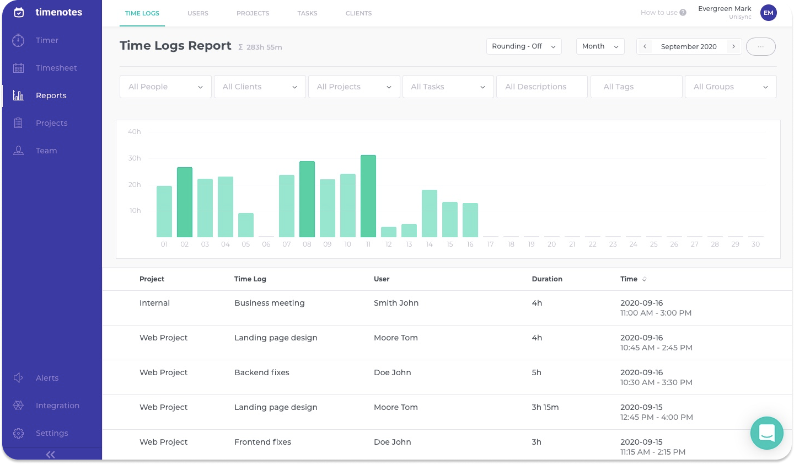Click the Business meeting time log
The width and height of the screenshot is (794, 464).
click(270, 303)
